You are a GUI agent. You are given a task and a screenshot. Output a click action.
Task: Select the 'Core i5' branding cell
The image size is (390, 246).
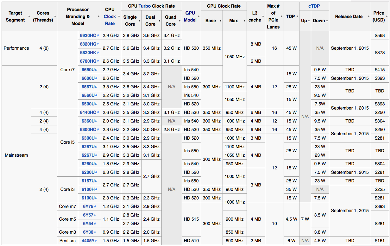pyautogui.click(x=67, y=142)
